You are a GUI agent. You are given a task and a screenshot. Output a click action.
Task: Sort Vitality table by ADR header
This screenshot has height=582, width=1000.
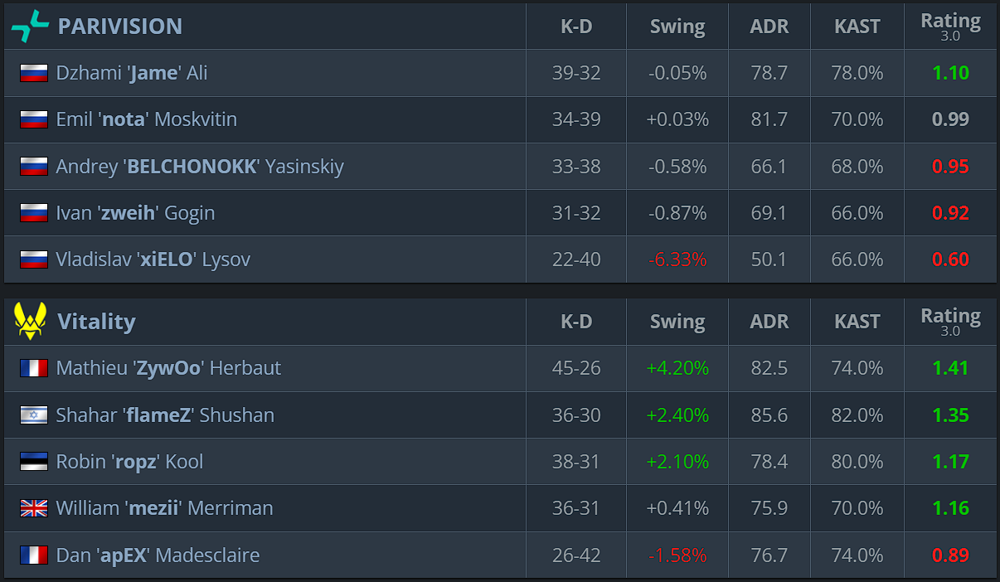pos(769,322)
